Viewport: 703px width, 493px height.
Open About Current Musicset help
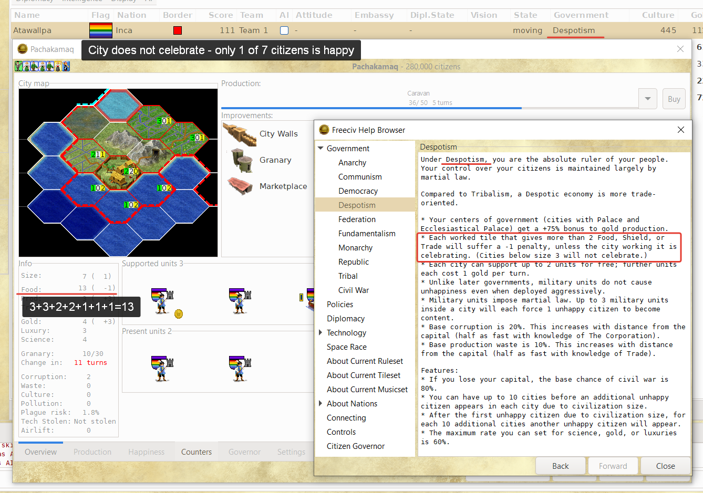[367, 390]
